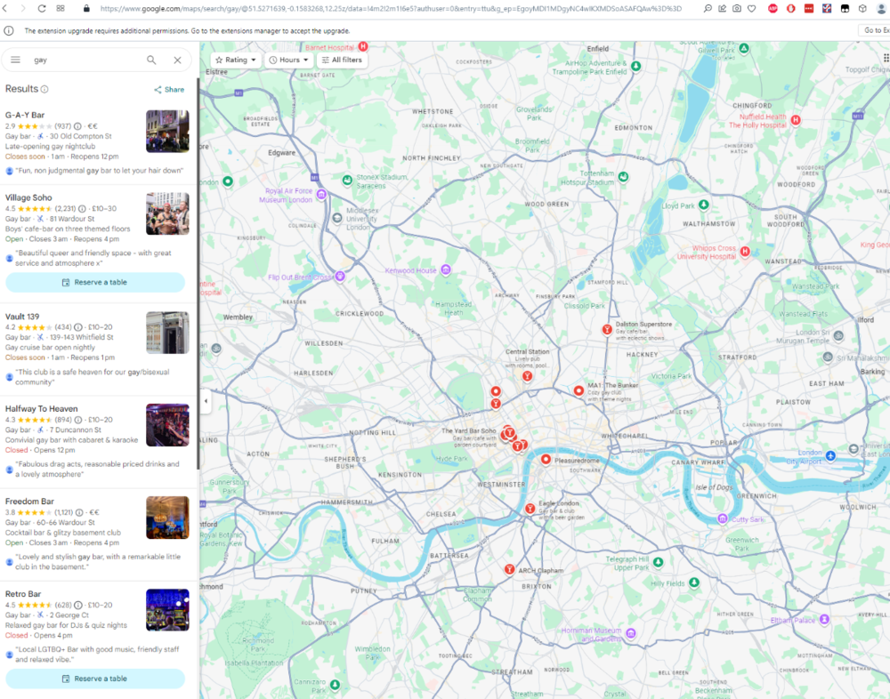Open the camera snapshot tool

pos(737,9)
